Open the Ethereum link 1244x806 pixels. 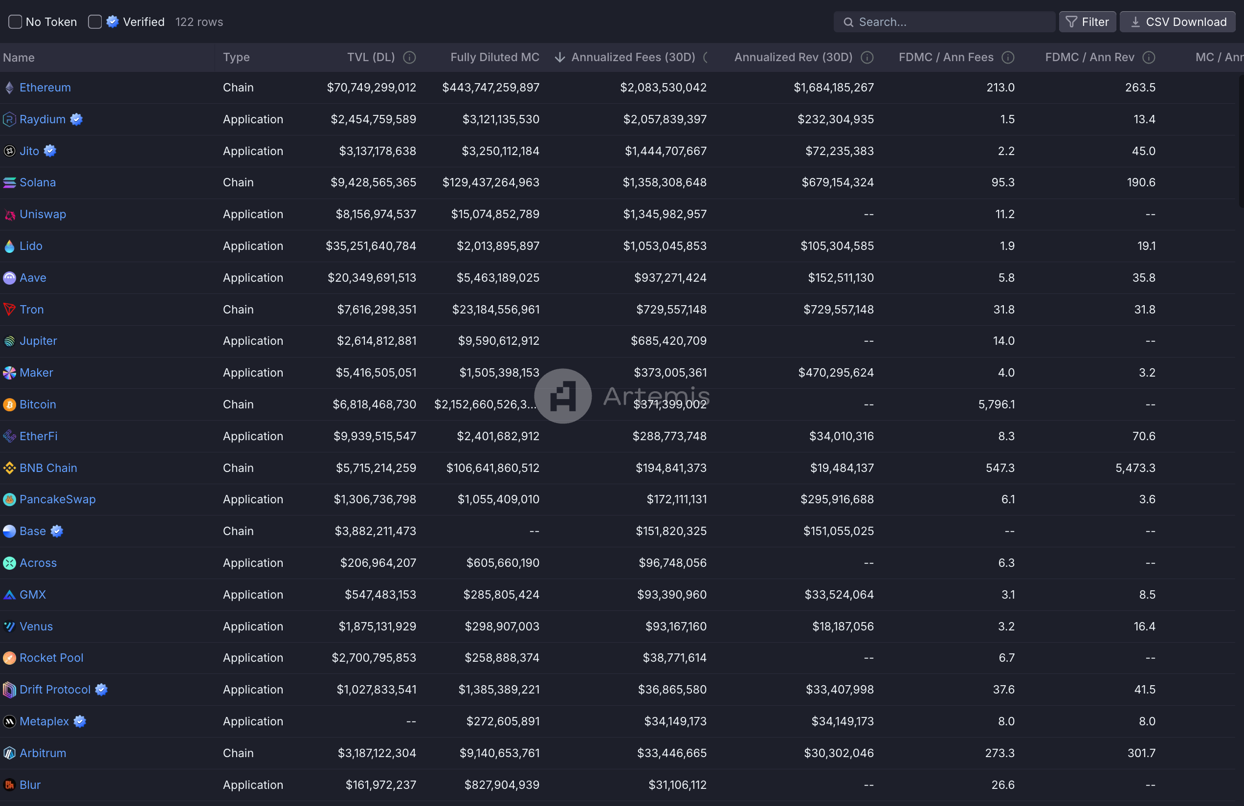tap(45, 88)
